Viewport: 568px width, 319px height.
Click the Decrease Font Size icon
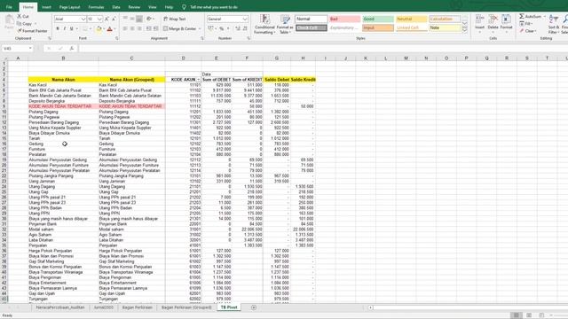coord(114,19)
